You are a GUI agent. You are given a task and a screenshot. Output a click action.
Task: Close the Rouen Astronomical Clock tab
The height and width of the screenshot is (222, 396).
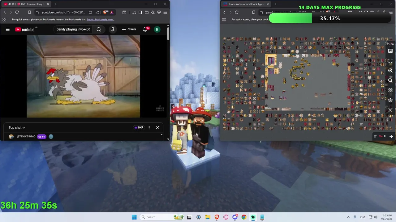click(268, 4)
